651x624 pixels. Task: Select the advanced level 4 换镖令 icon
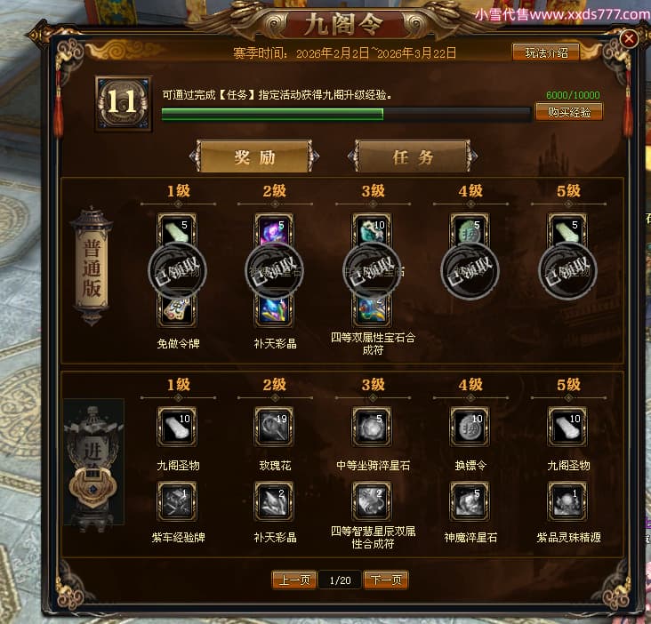tap(470, 426)
